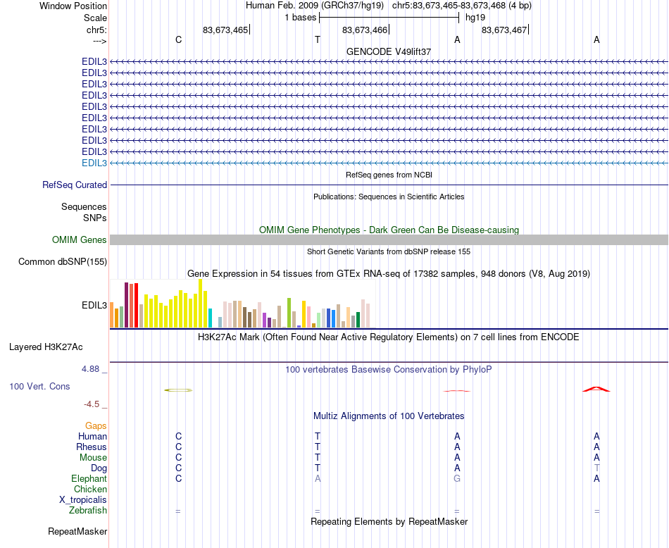Click the 1 bases scale bar

pos(389,18)
